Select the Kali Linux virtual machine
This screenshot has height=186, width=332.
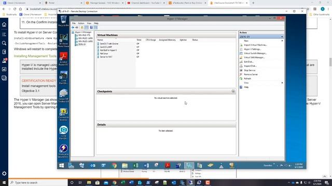pyautogui.click(x=103, y=54)
